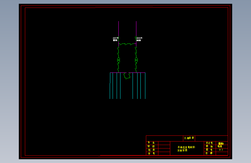Viewport: 251px width, 163px height.
Task: Click the QS111 switch label text
Action: pyautogui.click(x=115, y=39)
